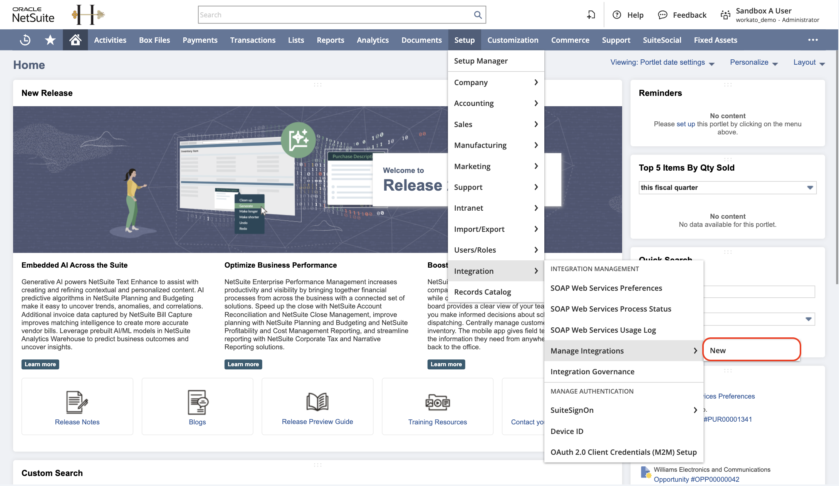Open the Integration Governance menu item

[x=592, y=372]
